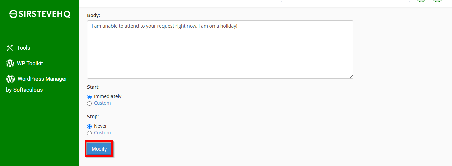Image resolution: width=452 pixels, height=166 pixels.
Task: Select the Never stop option
Action: pos(90,126)
